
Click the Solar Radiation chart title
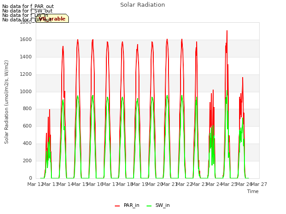click(143, 5)
